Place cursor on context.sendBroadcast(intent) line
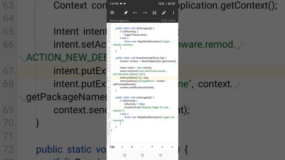This screenshot has height=160, width=285. pos(137,88)
